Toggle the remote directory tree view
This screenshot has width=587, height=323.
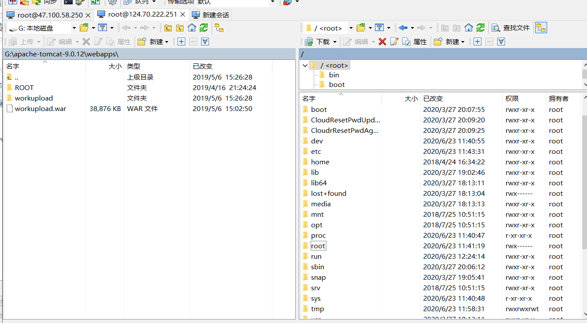click(541, 28)
